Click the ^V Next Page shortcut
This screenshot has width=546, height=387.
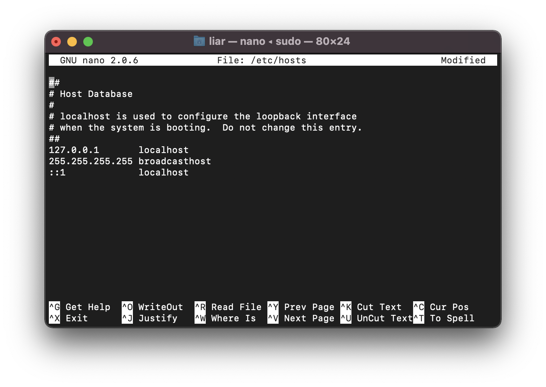pos(301,318)
